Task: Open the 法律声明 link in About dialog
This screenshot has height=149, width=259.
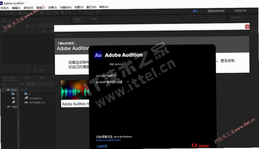Action: click(102, 146)
